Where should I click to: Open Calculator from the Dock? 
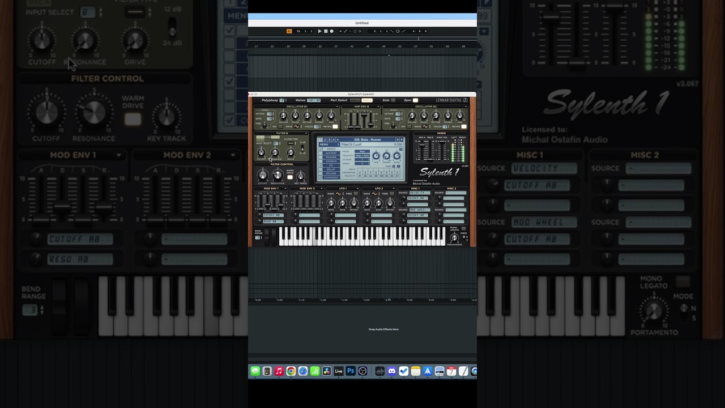coord(267,371)
